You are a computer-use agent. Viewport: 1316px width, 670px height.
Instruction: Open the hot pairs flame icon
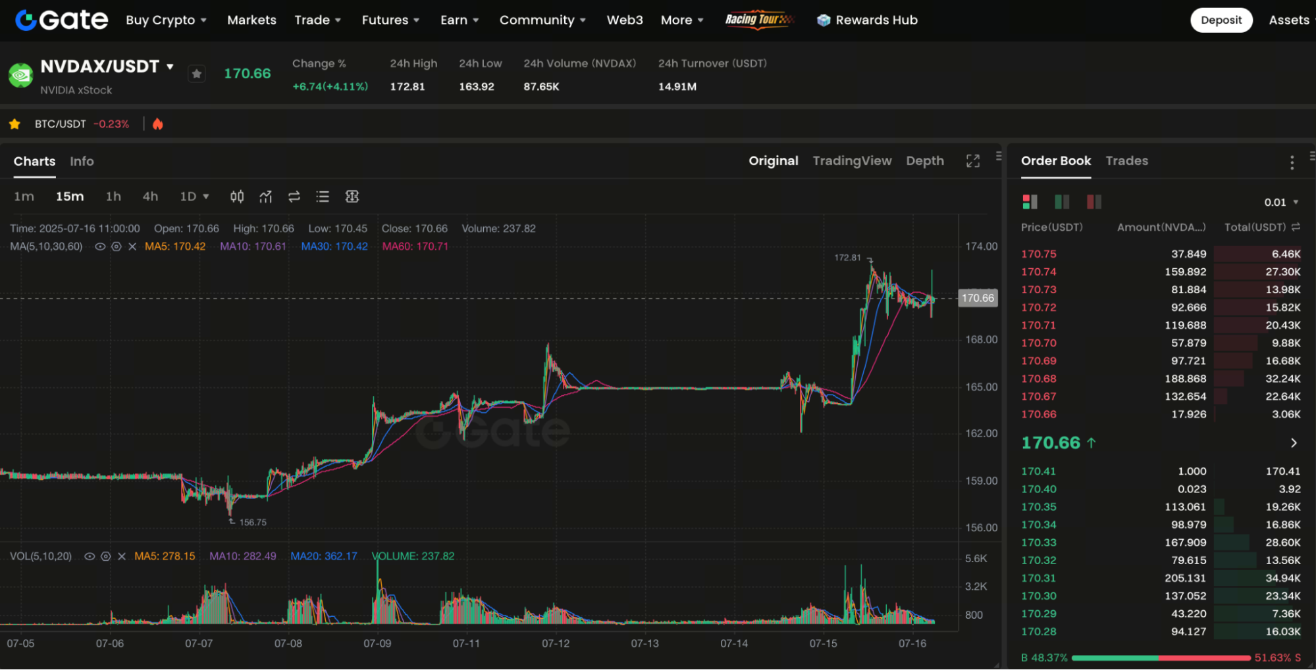click(157, 124)
